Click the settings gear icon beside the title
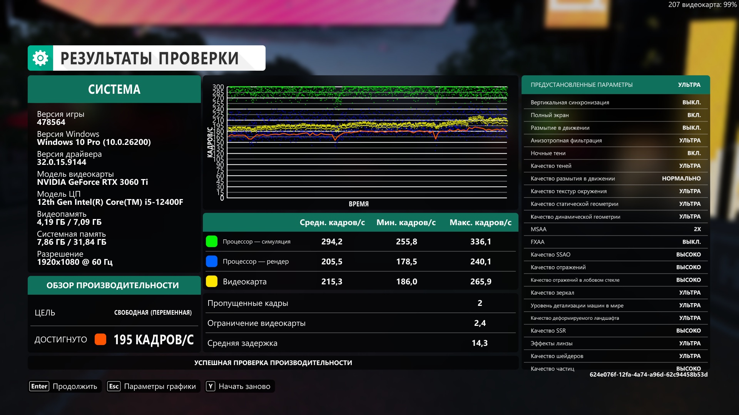This screenshot has width=739, height=415. [x=40, y=58]
